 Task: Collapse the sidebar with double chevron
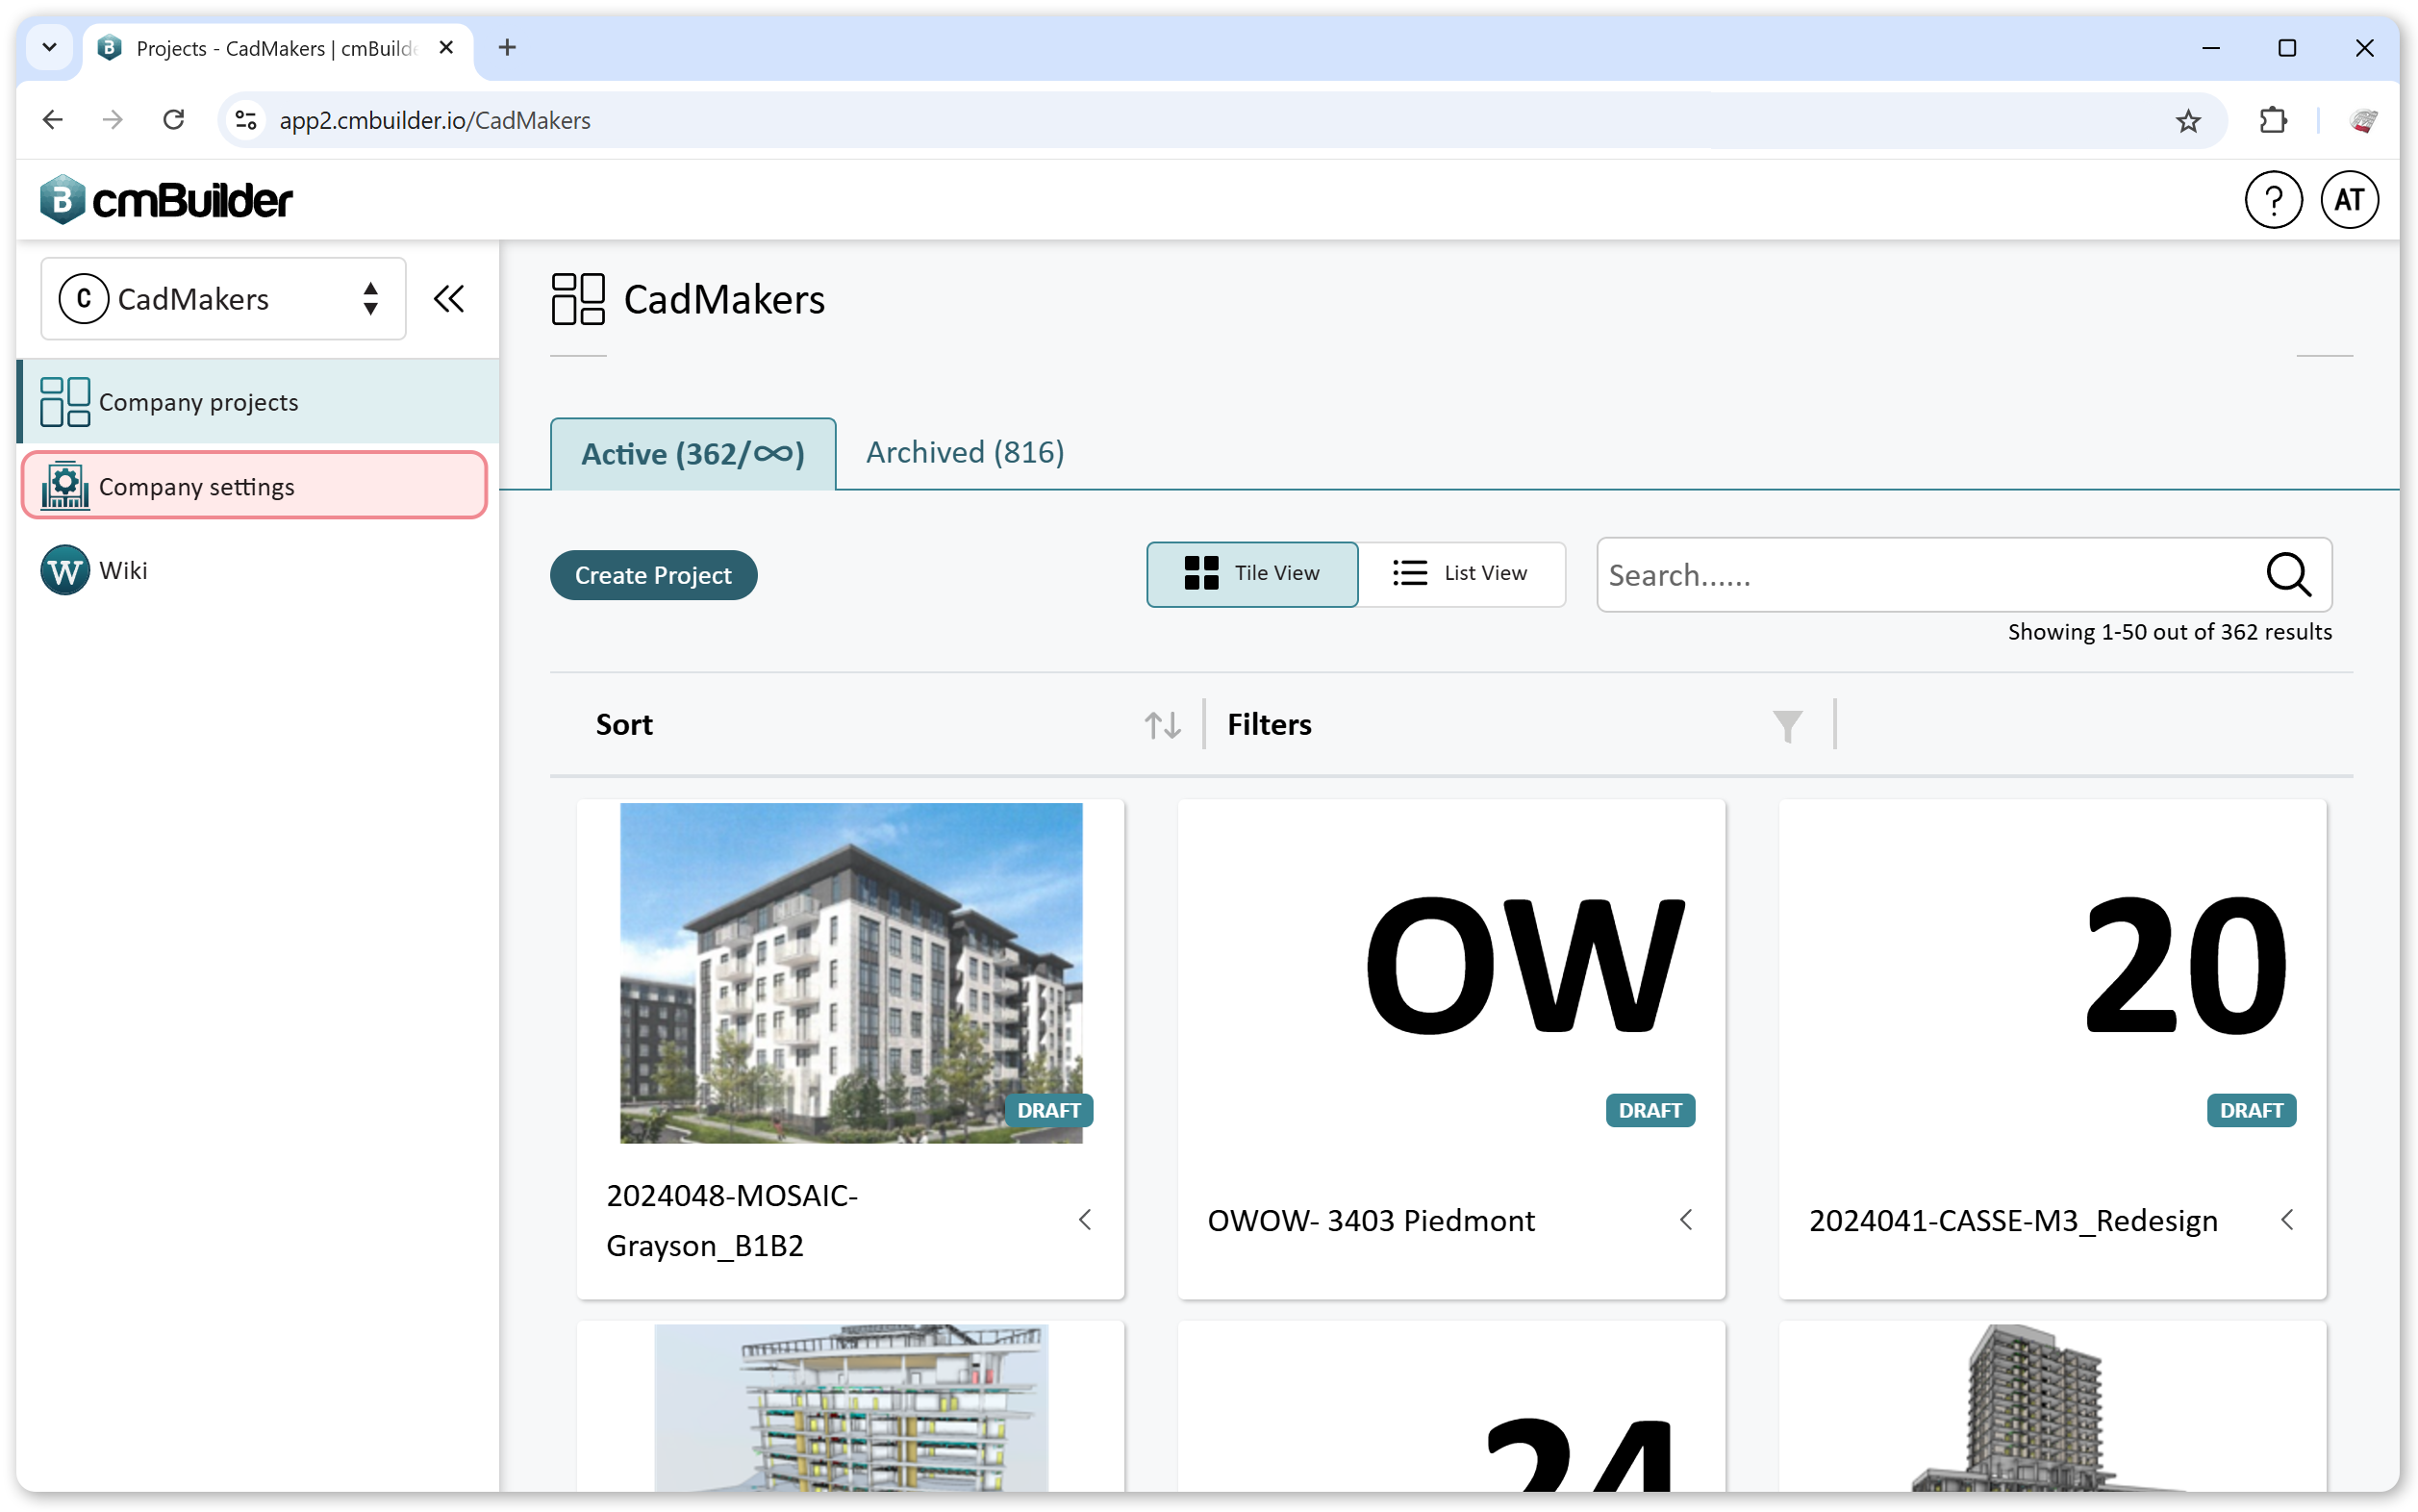tap(448, 298)
